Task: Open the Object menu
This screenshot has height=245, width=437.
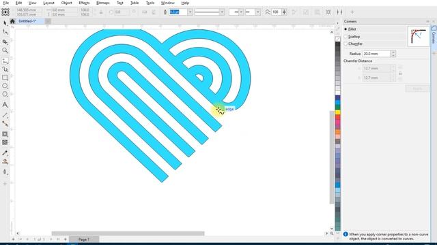Action: [67, 3]
